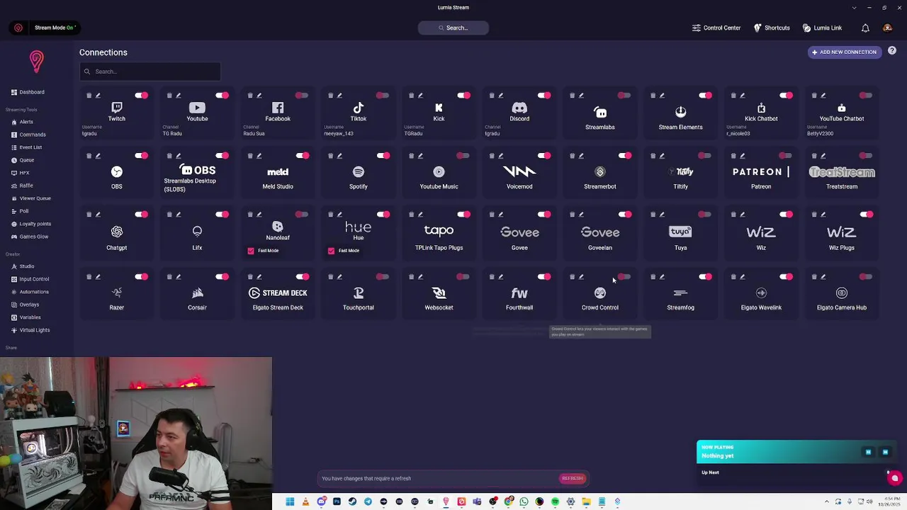Skip to next track in Now Playing
This screenshot has width=907, height=510.
point(885,452)
